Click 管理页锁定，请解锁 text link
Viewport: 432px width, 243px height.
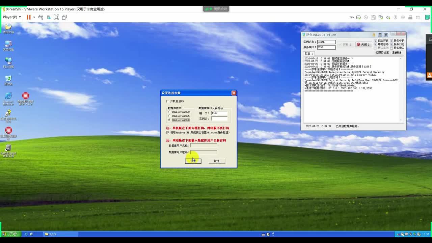pyautogui.click(x=388, y=53)
